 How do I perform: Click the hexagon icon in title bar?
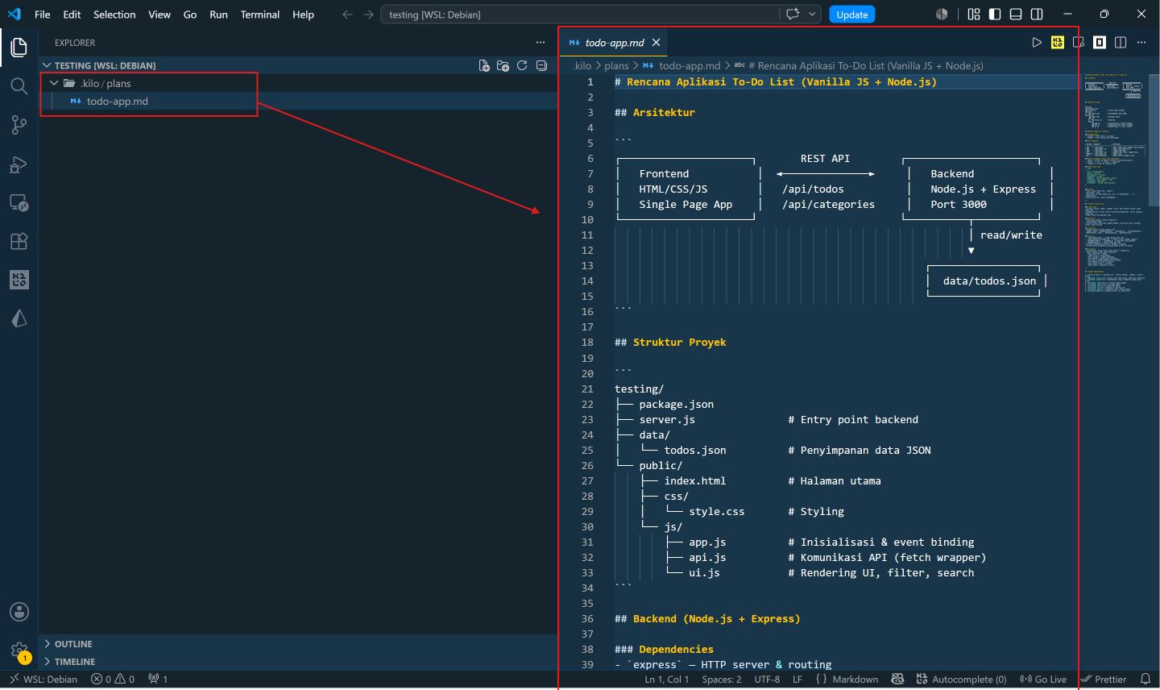(x=942, y=15)
